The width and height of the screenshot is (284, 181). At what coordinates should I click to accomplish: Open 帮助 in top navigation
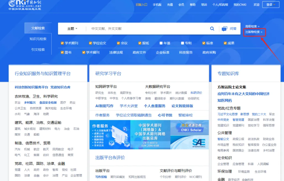[193, 5]
